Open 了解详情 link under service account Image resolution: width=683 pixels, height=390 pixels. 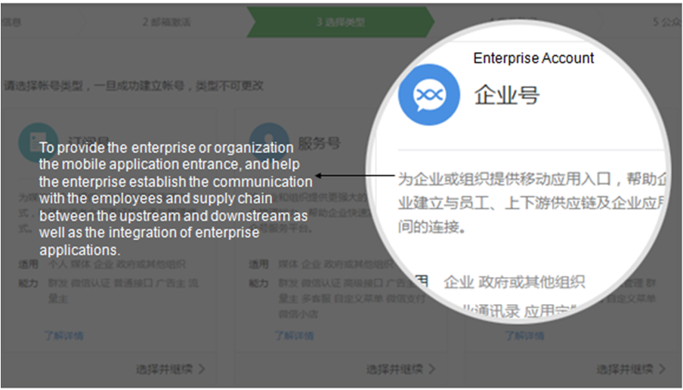[294, 335]
